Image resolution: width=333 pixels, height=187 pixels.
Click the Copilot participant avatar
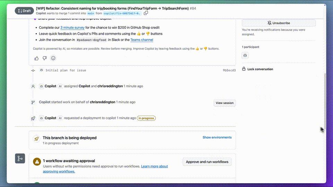click(245, 55)
